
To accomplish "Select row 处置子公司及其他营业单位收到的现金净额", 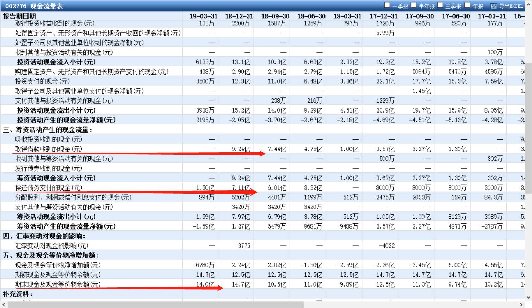I will 262,43.
